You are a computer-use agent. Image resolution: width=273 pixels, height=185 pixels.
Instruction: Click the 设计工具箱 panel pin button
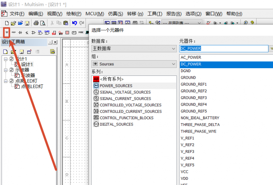click(50, 42)
